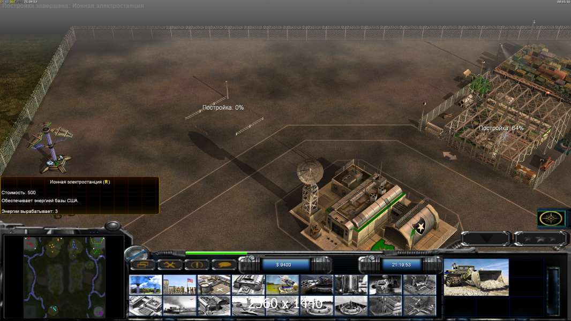
Task: Click the exclamation mark command button
Action: (197, 265)
